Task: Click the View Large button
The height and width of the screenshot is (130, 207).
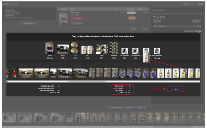Action: (x=29, y=23)
